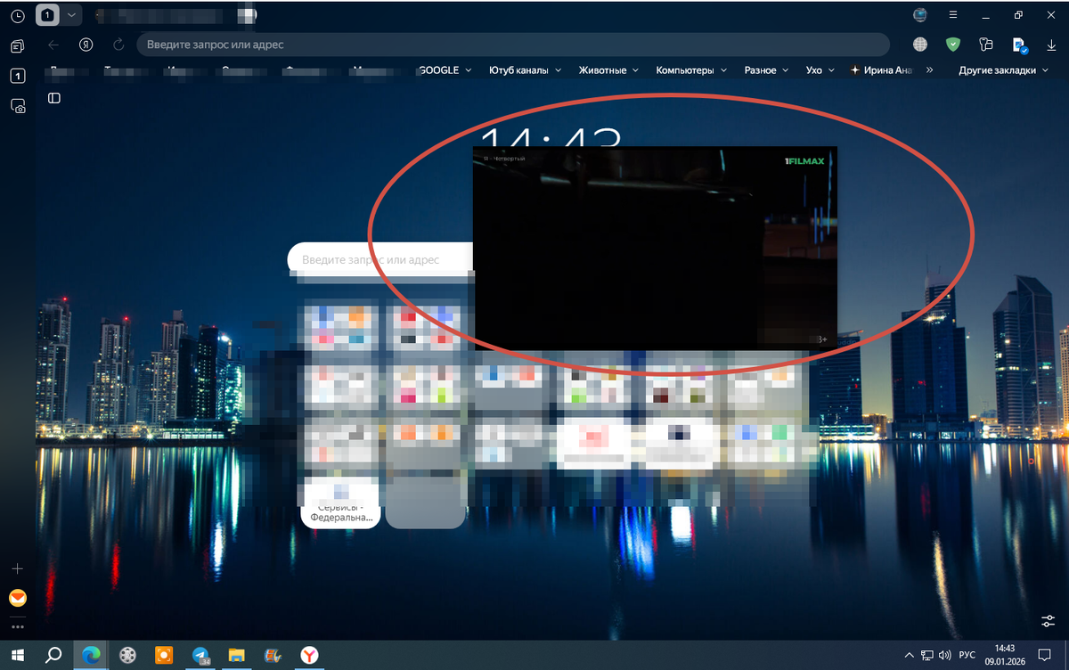
Task: Switch the РУС input language
Action: tap(967, 655)
